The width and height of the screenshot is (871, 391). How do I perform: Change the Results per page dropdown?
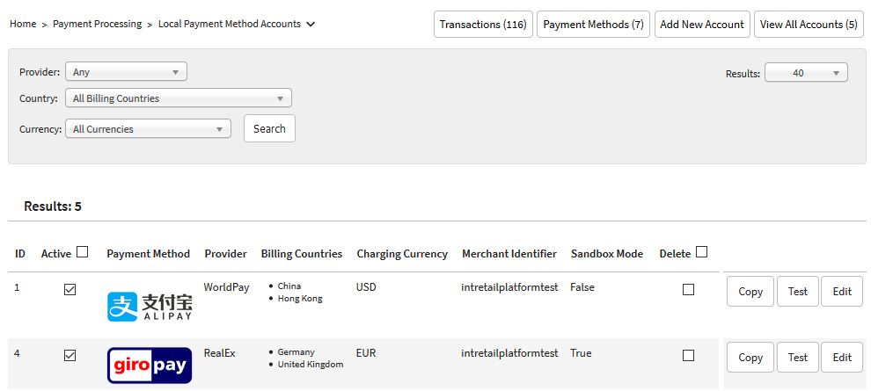[806, 73]
